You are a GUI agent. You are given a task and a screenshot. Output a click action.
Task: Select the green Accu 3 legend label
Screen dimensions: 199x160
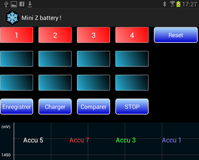tap(126, 140)
